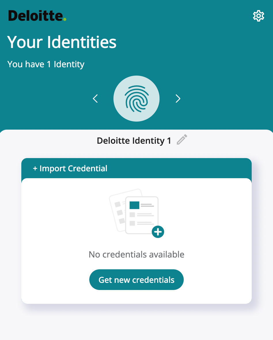Image resolution: width=273 pixels, height=340 pixels.
Task: Click the No credentials available message
Action: coord(136,255)
